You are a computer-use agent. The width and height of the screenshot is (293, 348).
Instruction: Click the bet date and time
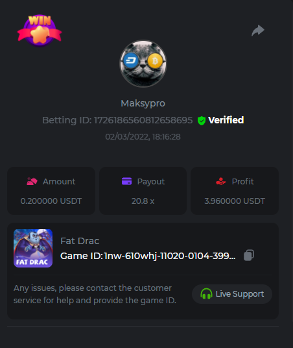pyautogui.click(x=143, y=137)
